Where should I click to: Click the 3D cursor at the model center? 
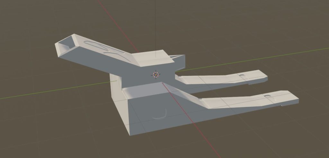point(156,75)
